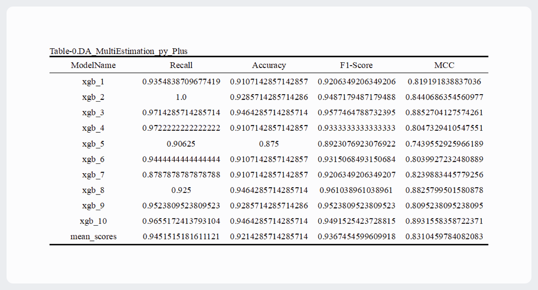This screenshot has width=538, height=290.
Task: Click the xgb_4 row label
Action: click(93, 128)
